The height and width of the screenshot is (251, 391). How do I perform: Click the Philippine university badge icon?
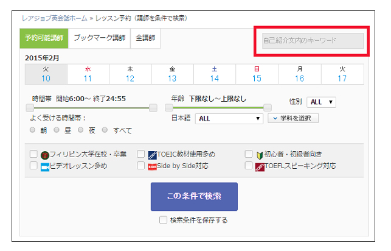point(45,155)
